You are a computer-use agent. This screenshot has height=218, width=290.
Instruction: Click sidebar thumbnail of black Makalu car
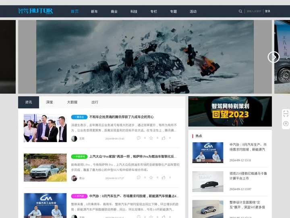click(208, 182)
